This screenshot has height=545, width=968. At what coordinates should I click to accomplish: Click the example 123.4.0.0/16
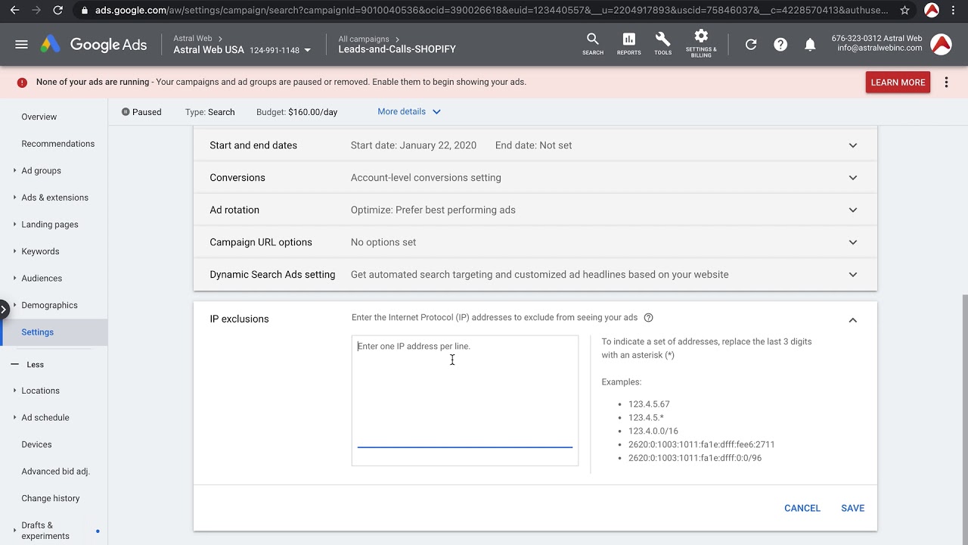(653, 431)
